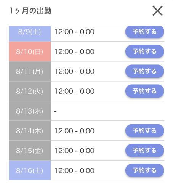This screenshot has height=183, width=173.
Task: Click the 8/15(金) date cell
Action: 30,151
